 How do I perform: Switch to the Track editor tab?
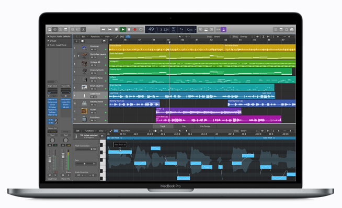163,126
